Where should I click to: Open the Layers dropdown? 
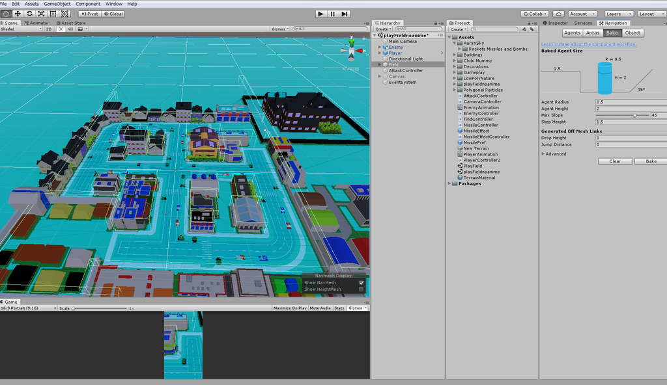(x=619, y=14)
